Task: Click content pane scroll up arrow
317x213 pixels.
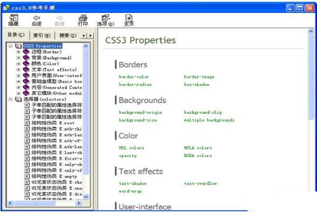Action: [311, 32]
